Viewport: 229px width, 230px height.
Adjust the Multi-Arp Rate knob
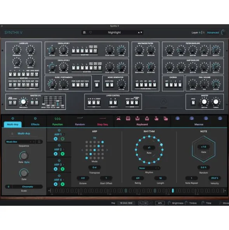[24, 156]
